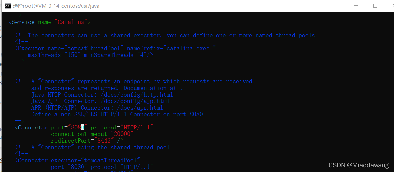Viewport: 394px width, 172px height.
Task: Minimize the terminal window
Action: (x=355, y=6)
